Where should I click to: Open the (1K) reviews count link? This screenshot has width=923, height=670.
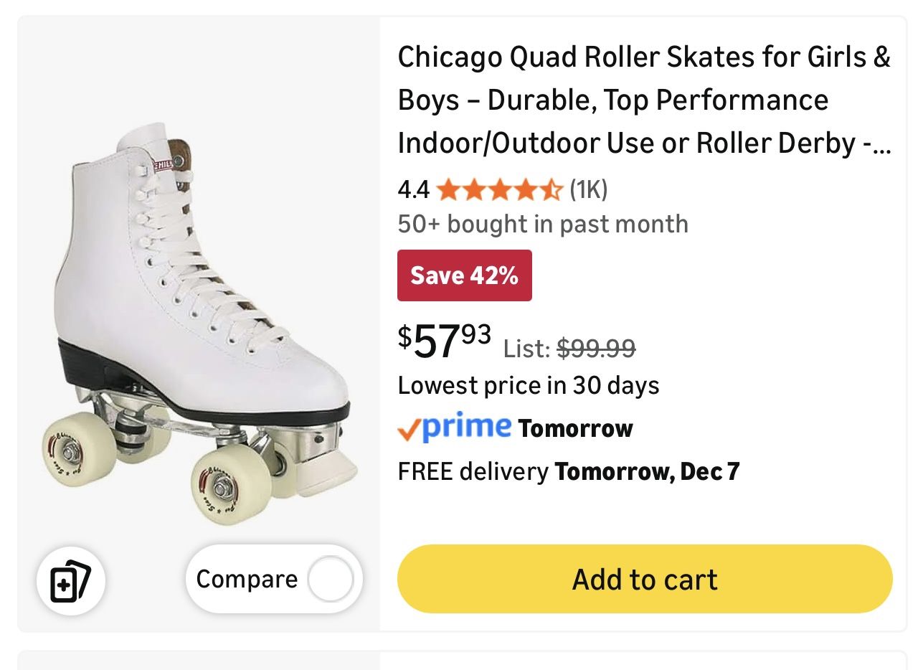click(x=588, y=190)
